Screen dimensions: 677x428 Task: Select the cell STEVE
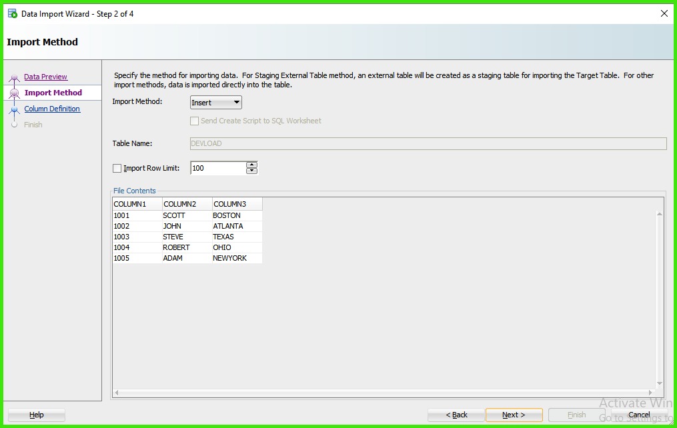point(187,237)
